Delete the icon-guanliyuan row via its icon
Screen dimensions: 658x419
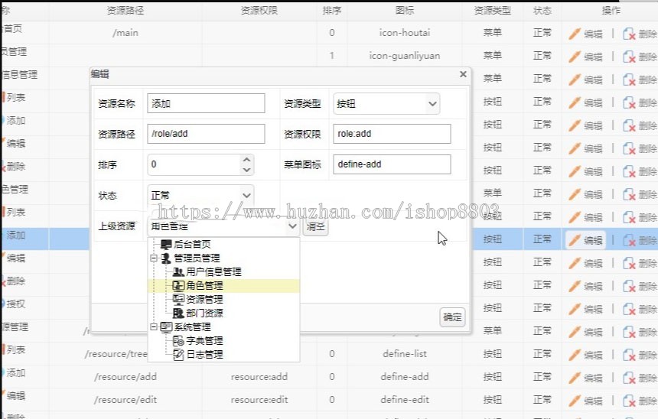[x=629, y=57]
